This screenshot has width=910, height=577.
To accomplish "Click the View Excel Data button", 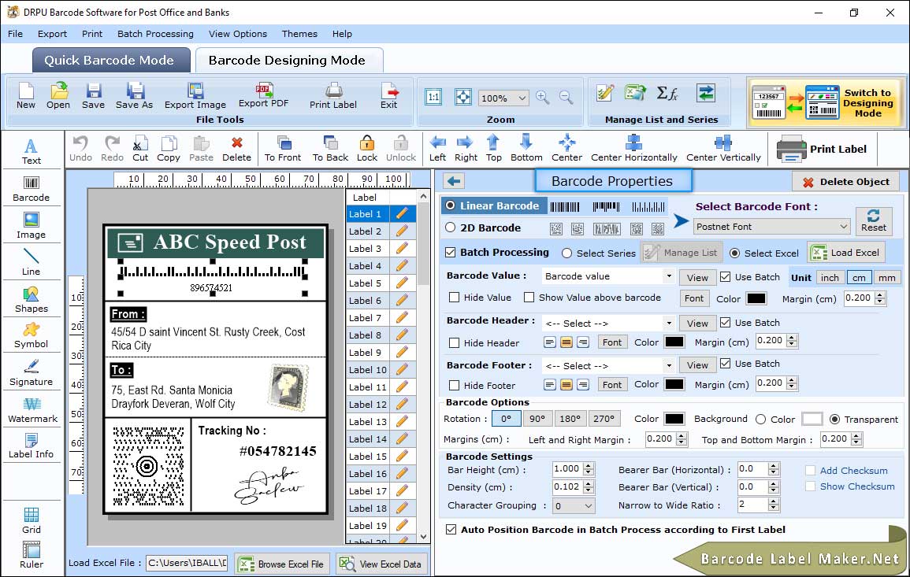I will point(381,564).
